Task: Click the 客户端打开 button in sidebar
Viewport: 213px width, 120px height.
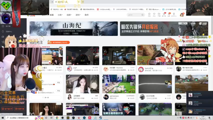Action: [7, 109]
